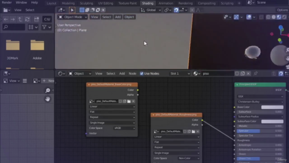Switch to solid viewport shading
Screen dimensions: 289x163
274,17
